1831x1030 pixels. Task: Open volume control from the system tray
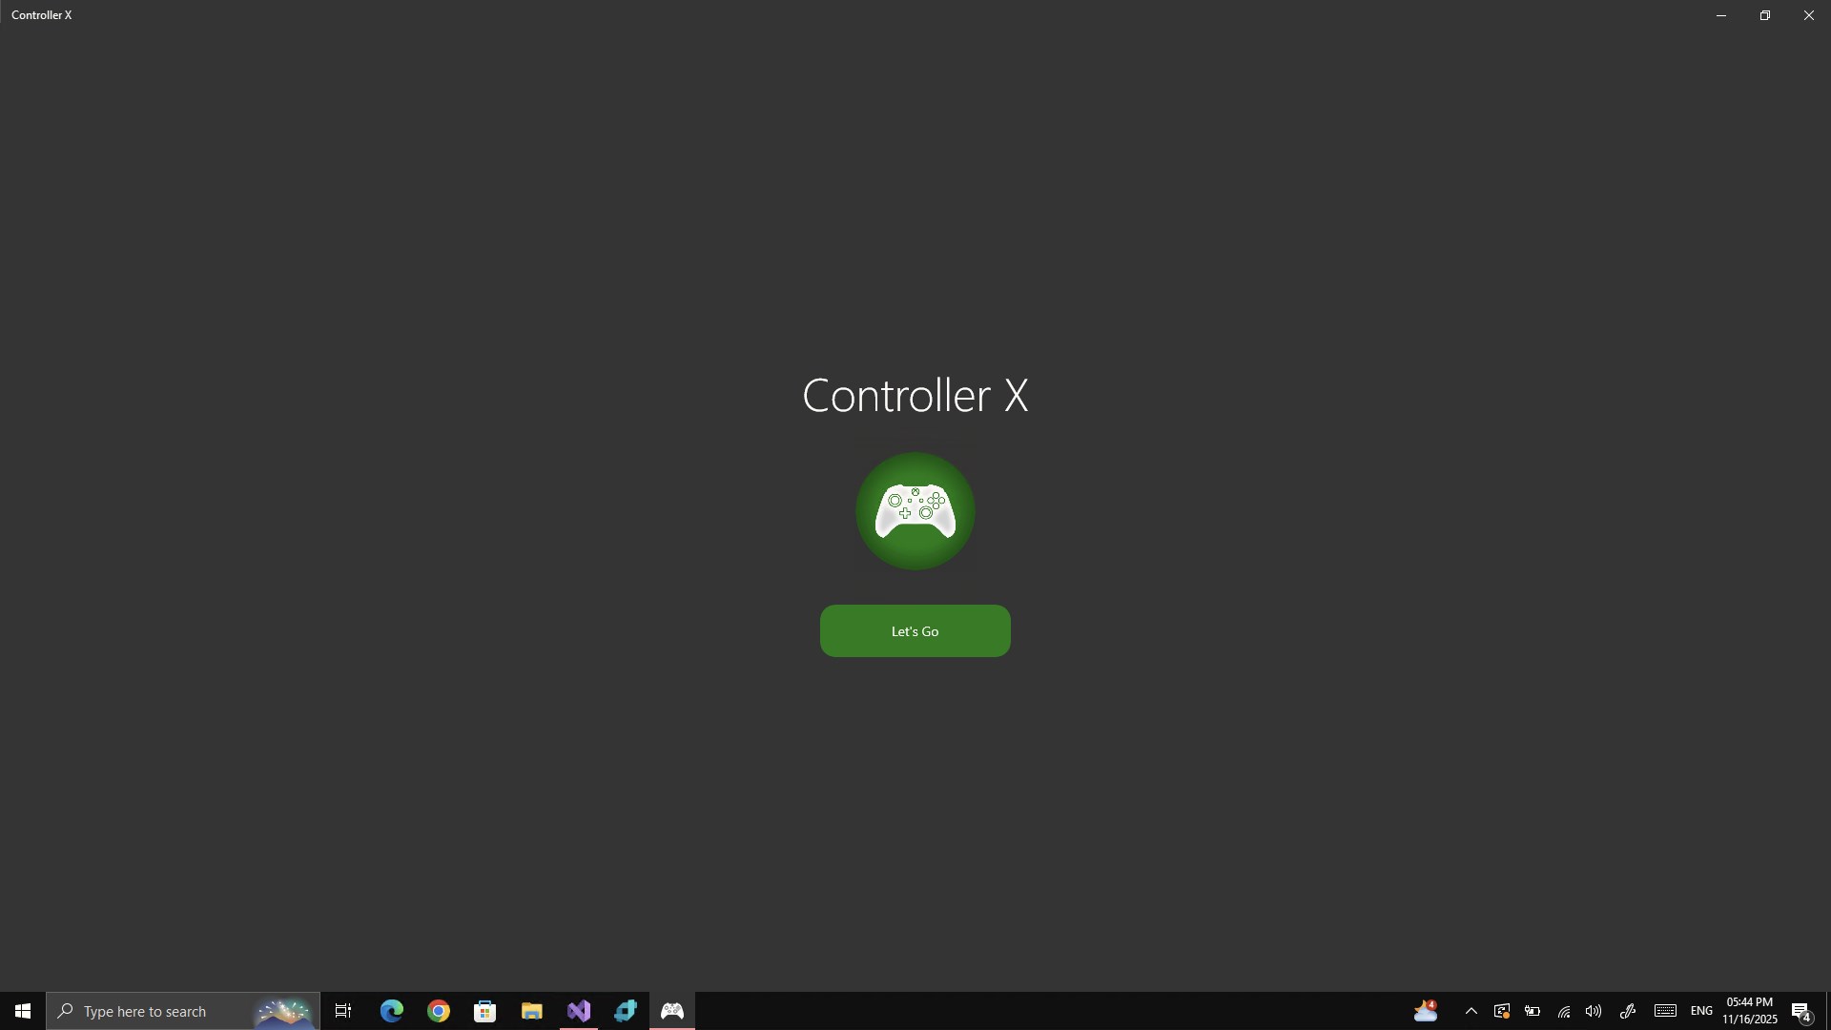1594,1012
